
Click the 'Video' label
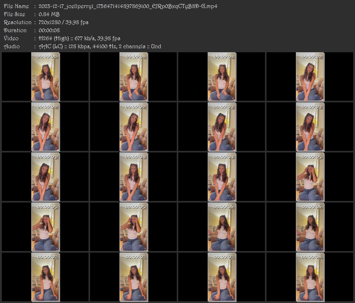[x=11, y=38]
